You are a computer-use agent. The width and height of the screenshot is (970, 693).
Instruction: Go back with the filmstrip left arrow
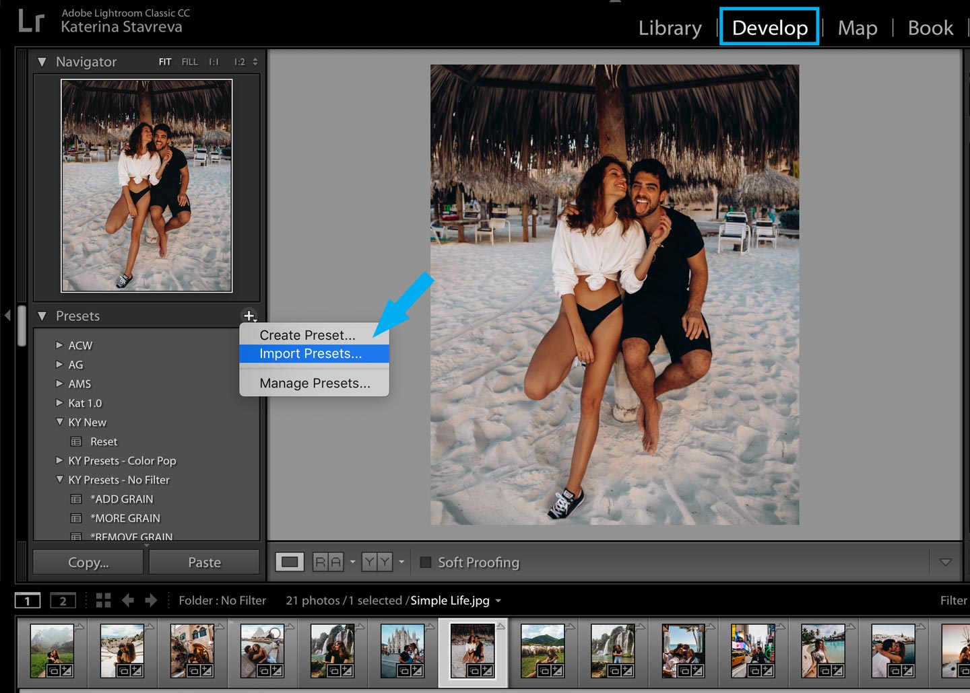click(128, 600)
